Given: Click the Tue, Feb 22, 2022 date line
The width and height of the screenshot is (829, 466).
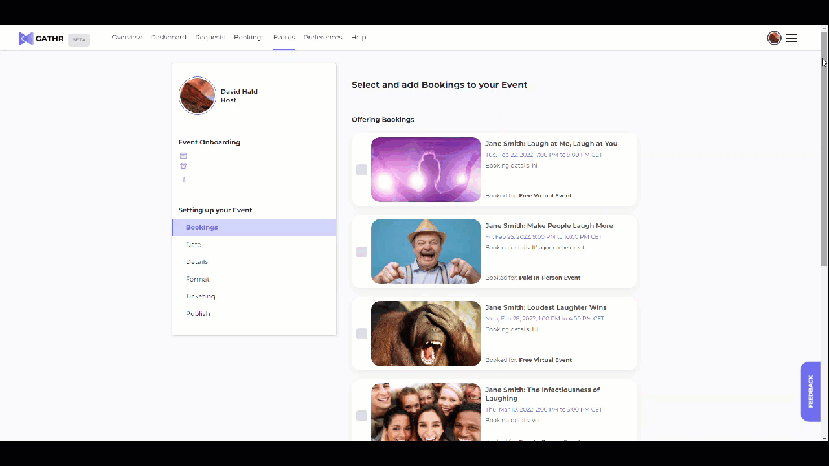Looking at the screenshot, I should (x=544, y=155).
